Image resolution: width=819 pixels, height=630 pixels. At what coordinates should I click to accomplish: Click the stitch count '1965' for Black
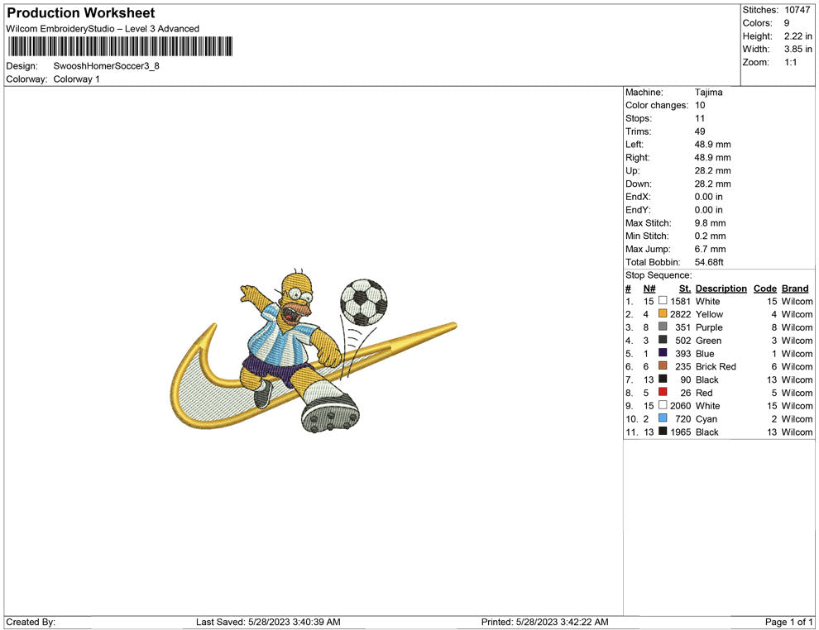coord(681,432)
